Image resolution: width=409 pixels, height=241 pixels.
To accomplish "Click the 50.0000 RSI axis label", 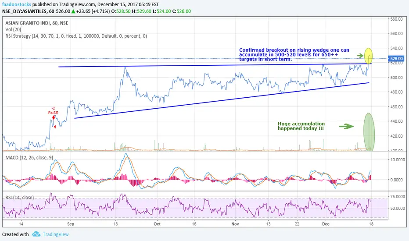I will [398, 208].
